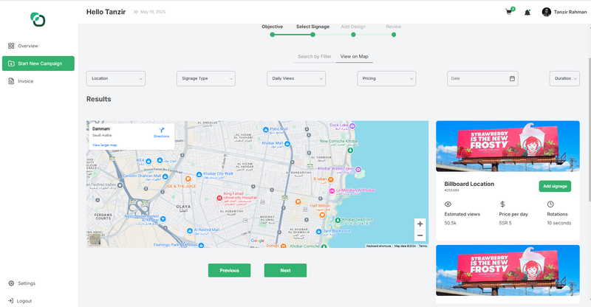Open notifications bell icon
Screen dimensions: 591x307
[527, 13]
